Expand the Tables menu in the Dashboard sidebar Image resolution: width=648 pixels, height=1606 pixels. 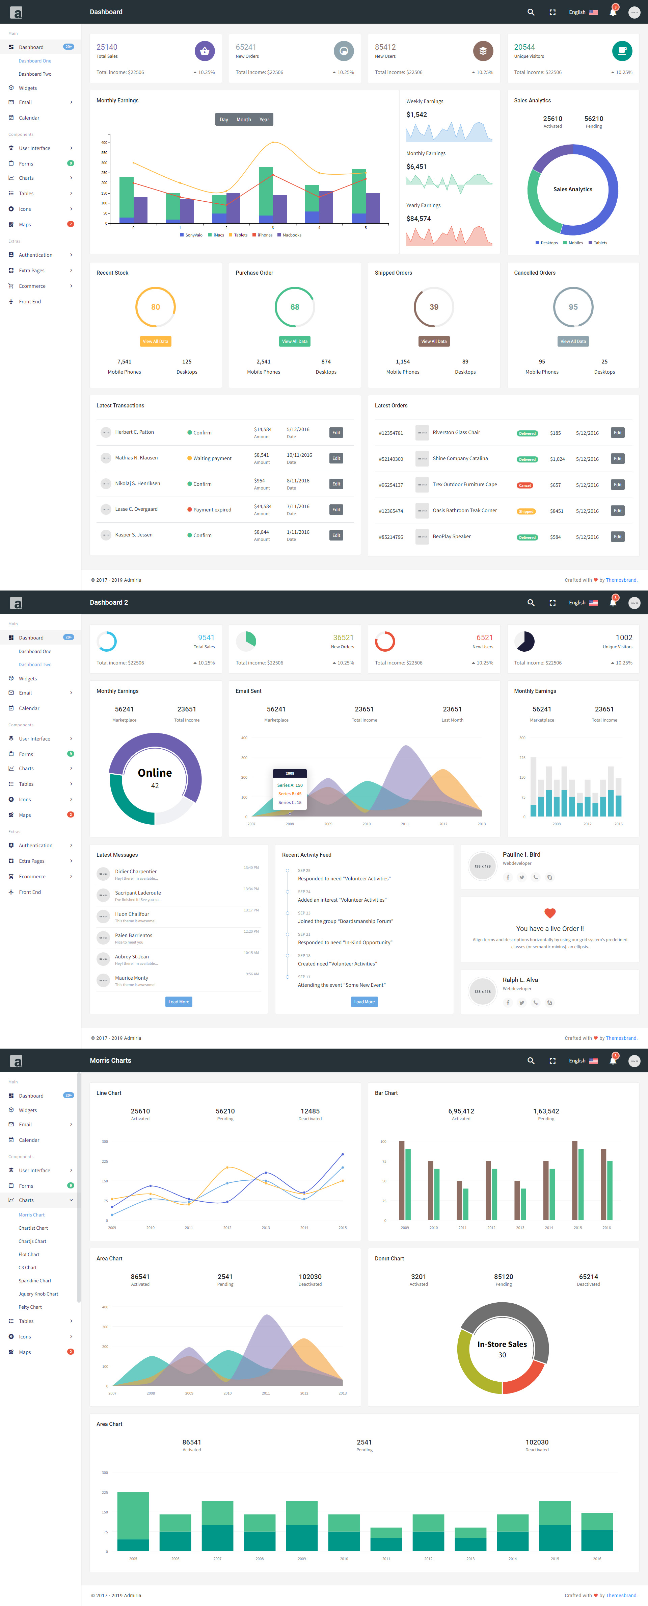click(40, 194)
